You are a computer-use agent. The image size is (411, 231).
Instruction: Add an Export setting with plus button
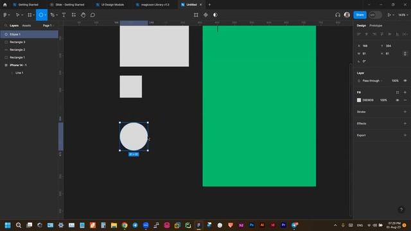pyautogui.click(x=405, y=135)
